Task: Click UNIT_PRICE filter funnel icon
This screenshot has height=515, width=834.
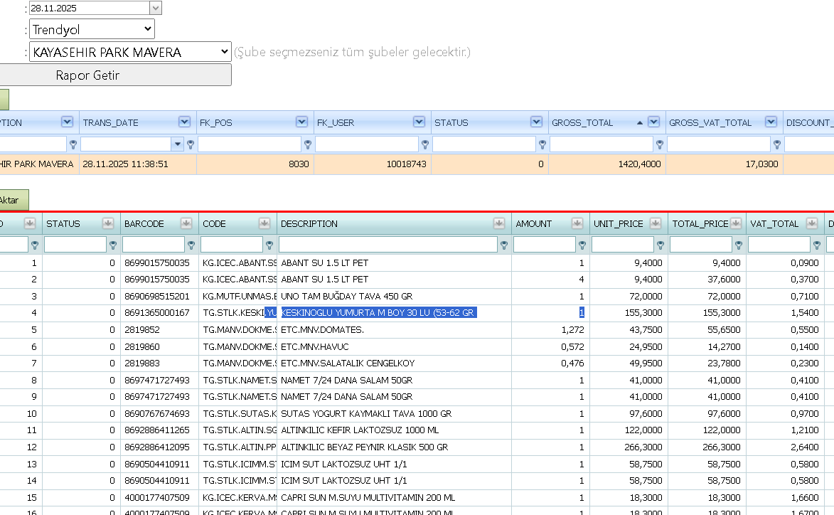Action: [x=660, y=245]
